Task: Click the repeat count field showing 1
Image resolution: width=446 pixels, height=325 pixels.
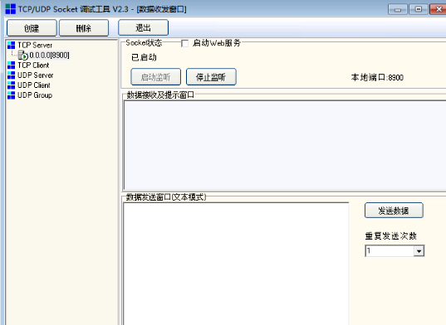Action: coord(390,251)
